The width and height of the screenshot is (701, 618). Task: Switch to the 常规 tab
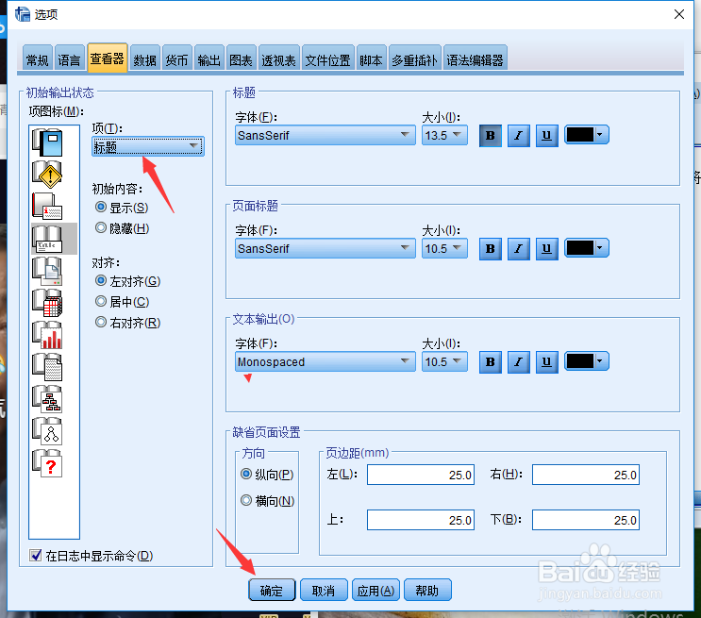[x=38, y=59]
